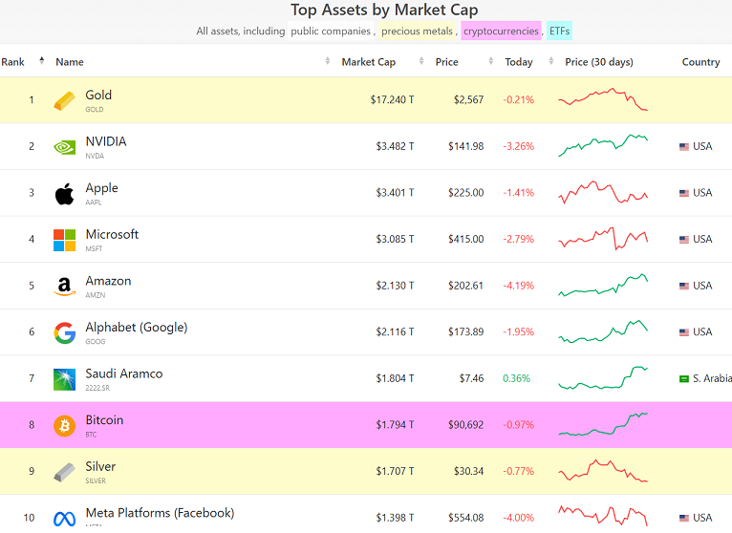Click the Gold bar icon
This screenshot has height=533, width=732.
click(x=64, y=101)
